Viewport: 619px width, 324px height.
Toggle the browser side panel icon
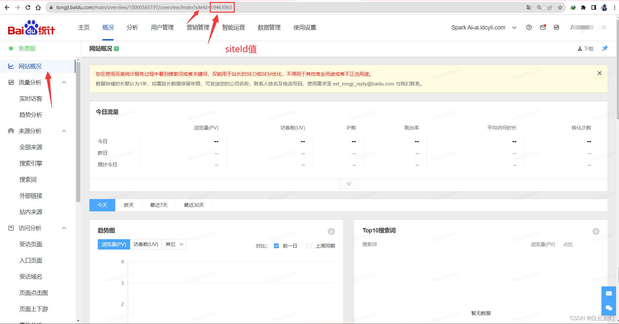click(x=594, y=7)
